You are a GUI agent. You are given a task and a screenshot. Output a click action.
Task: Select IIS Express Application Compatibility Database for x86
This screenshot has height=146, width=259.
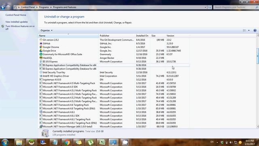click(114, 69)
